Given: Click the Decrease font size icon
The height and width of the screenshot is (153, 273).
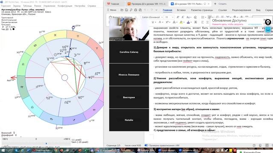Looking at the screenshot, I should pos(183,17).
